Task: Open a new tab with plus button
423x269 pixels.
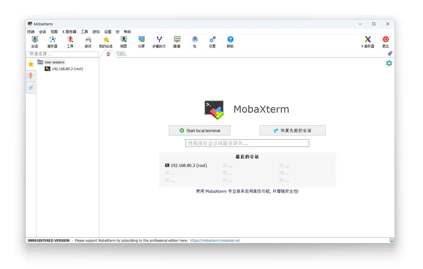Action: [x=121, y=54]
